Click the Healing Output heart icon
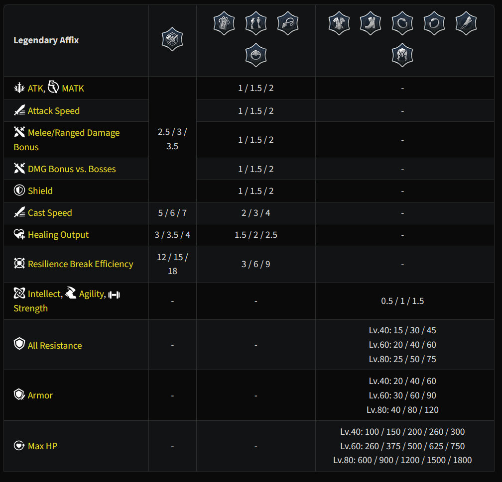Screen dimensions: 502x482 19,234
